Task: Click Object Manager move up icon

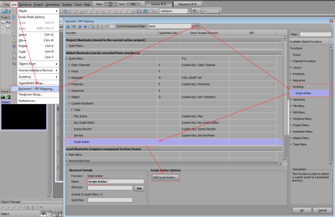Action: (4, 208)
